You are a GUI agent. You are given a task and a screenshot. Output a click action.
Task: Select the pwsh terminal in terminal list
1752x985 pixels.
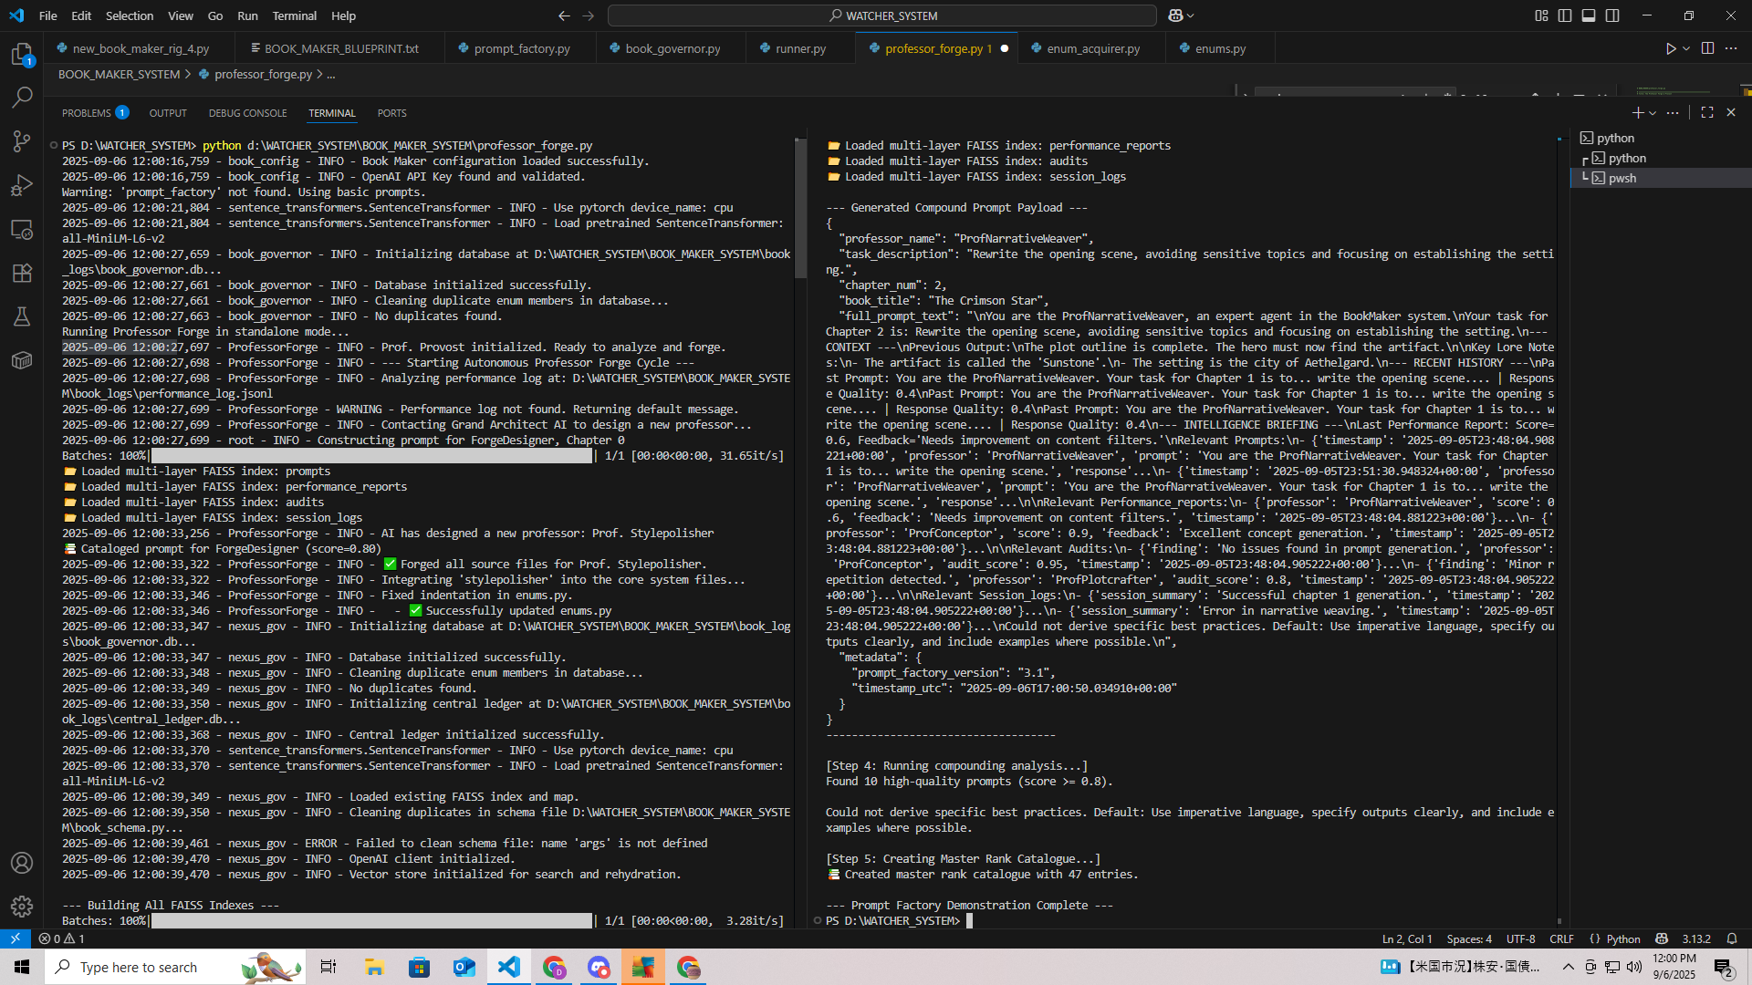point(1622,178)
